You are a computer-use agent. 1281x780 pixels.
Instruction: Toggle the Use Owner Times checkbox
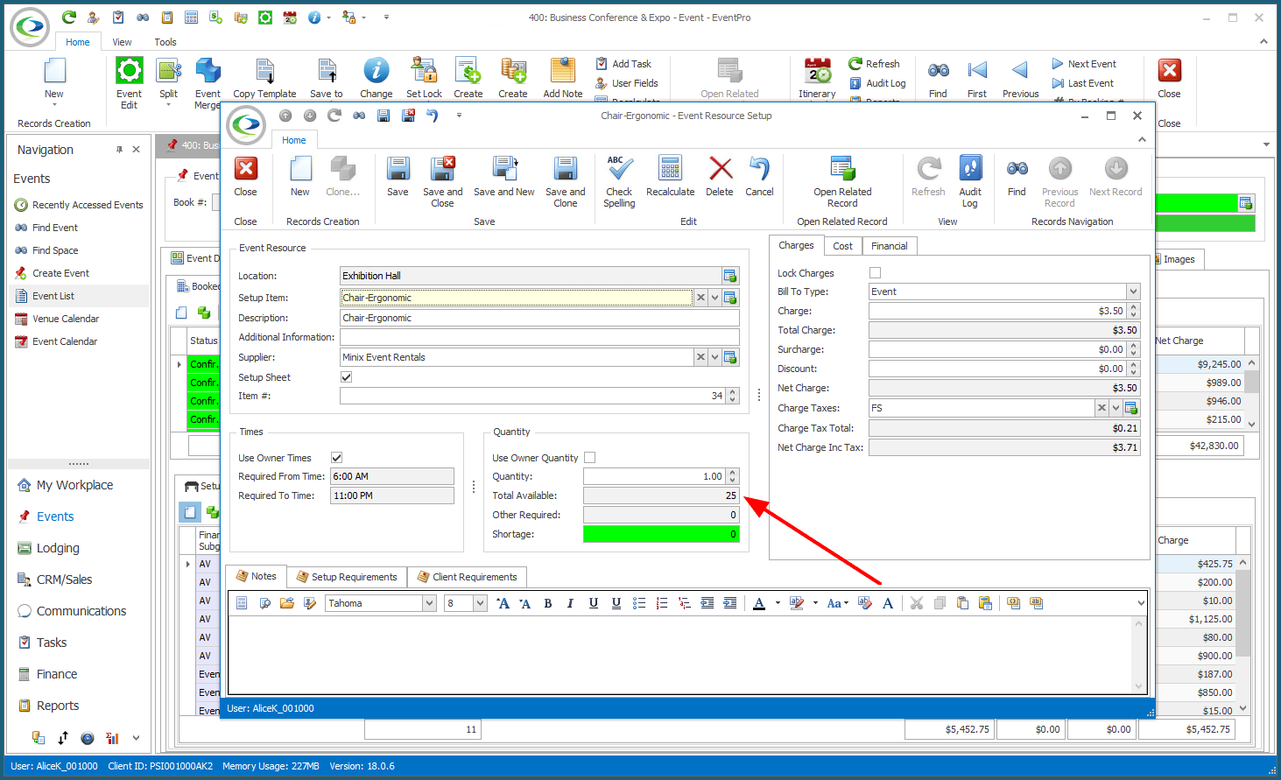coord(337,458)
